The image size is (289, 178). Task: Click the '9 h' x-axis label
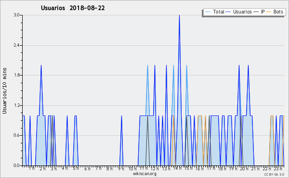[121, 169]
